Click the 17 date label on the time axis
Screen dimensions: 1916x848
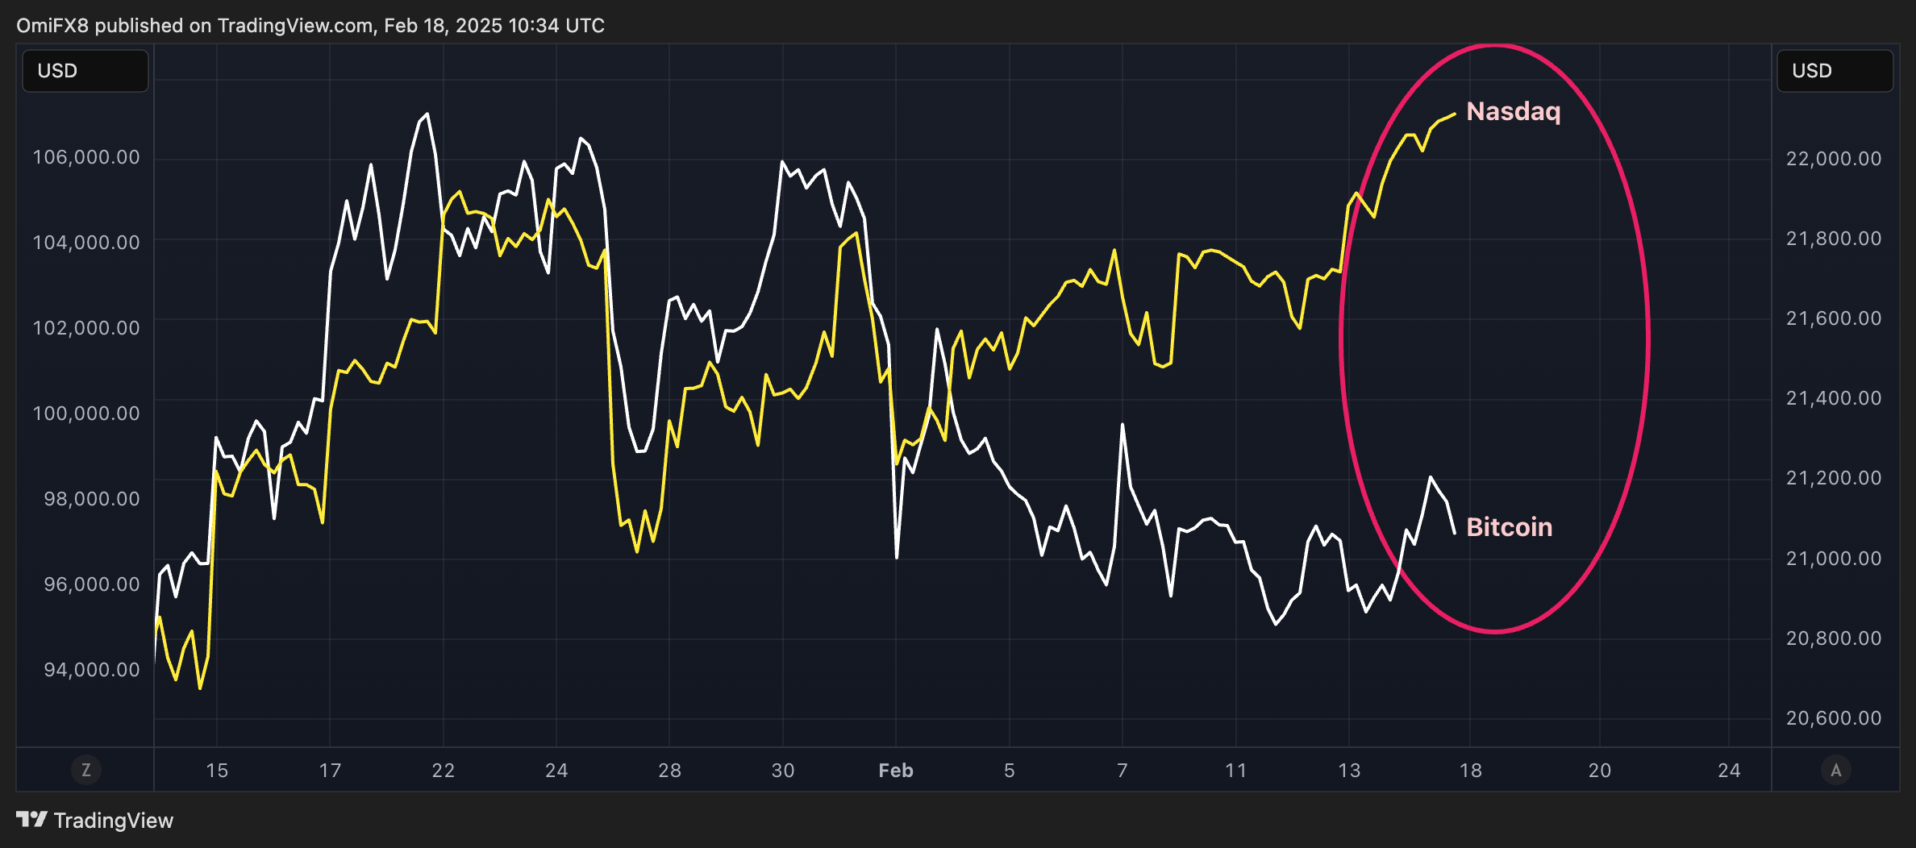[330, 771]
